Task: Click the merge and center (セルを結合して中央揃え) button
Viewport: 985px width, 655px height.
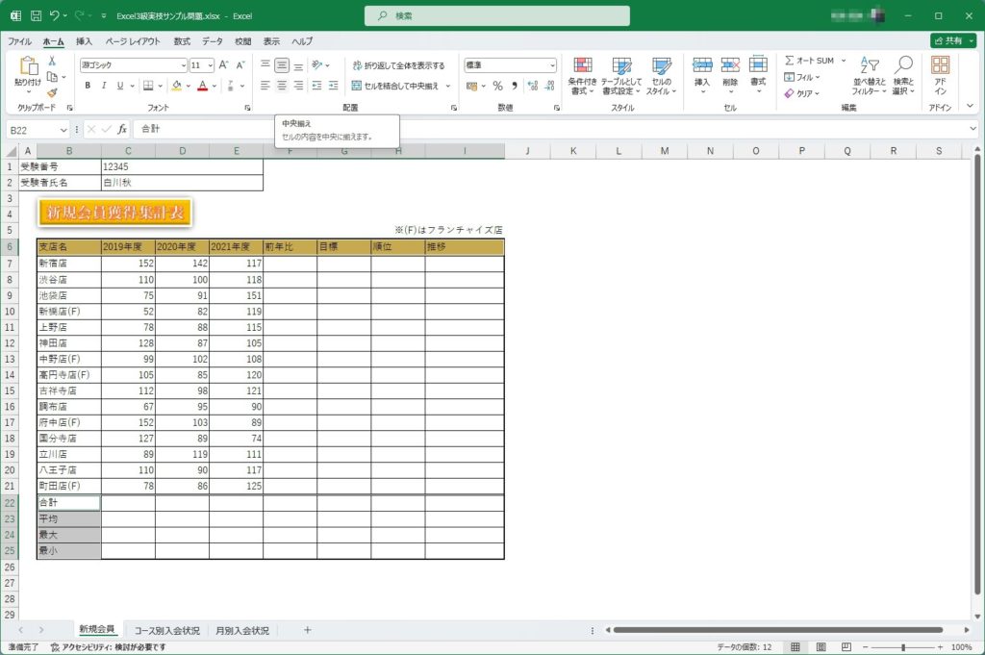Action: (398, 86)
